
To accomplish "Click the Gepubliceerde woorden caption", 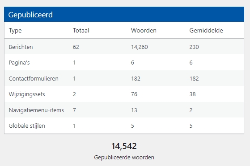I will tap(124, 158).
